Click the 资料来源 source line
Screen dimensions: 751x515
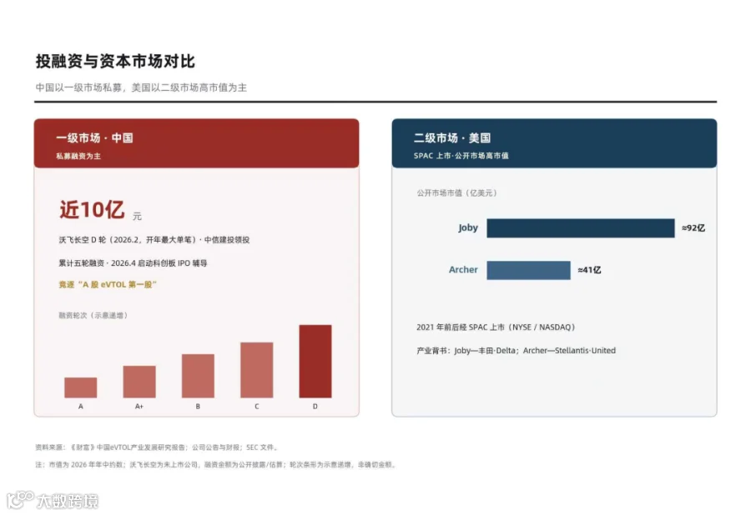pos(156,447)
